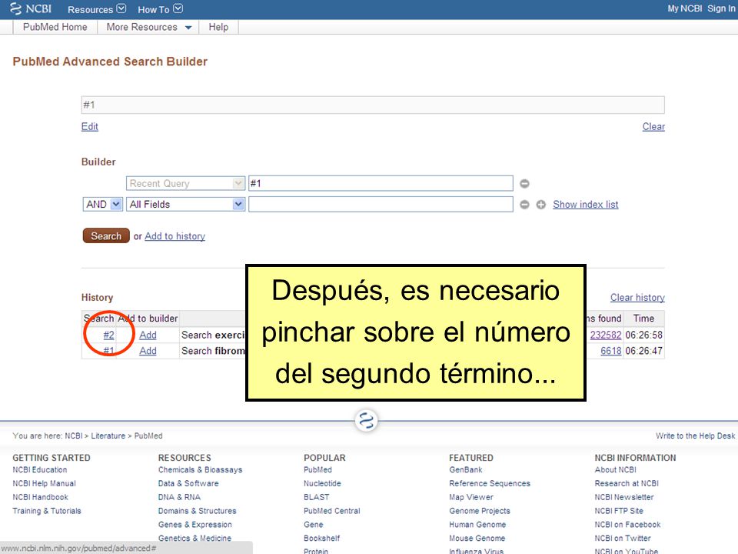Open Data & Software resource
Viewport: 738px width, 554px height.
click(x=188, y=483)
